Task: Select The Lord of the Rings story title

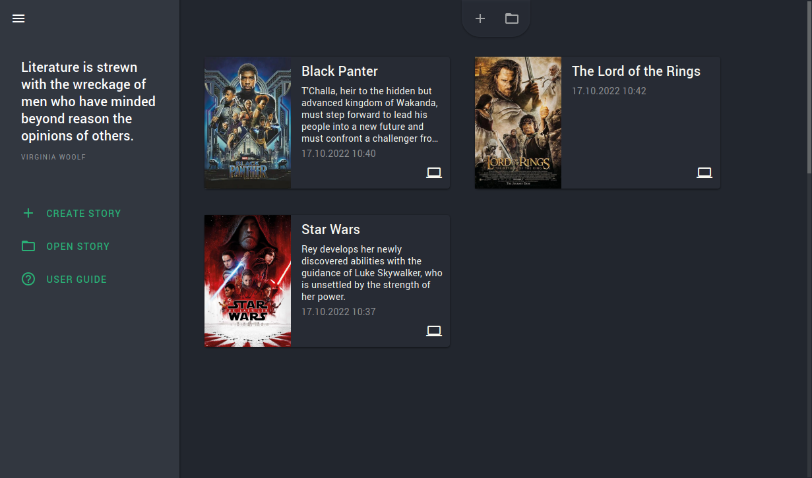Action: (636, 71)
